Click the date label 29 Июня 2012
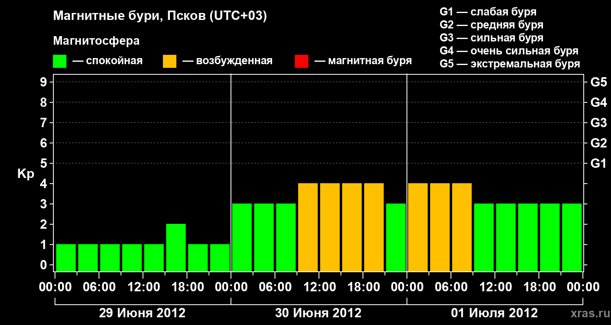 (143, 313)
